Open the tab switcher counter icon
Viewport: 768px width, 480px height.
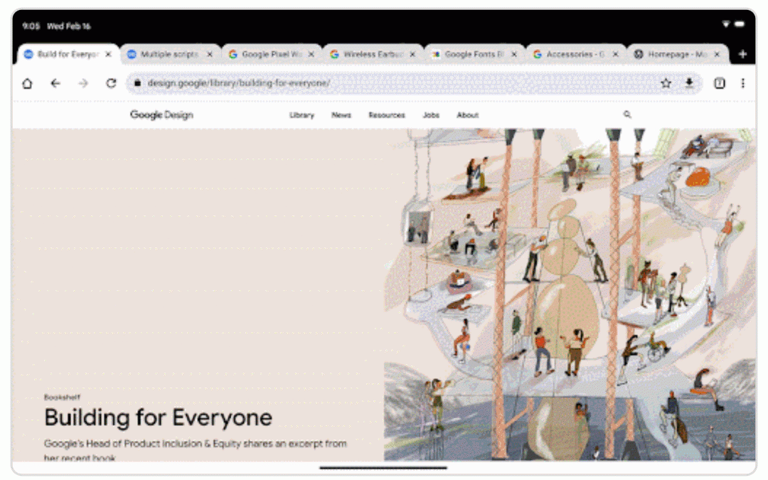click(720, 83)
